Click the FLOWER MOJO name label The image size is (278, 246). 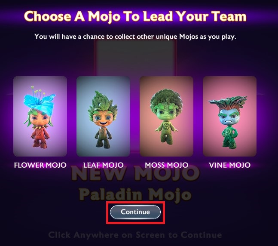(x=40, y=165)
